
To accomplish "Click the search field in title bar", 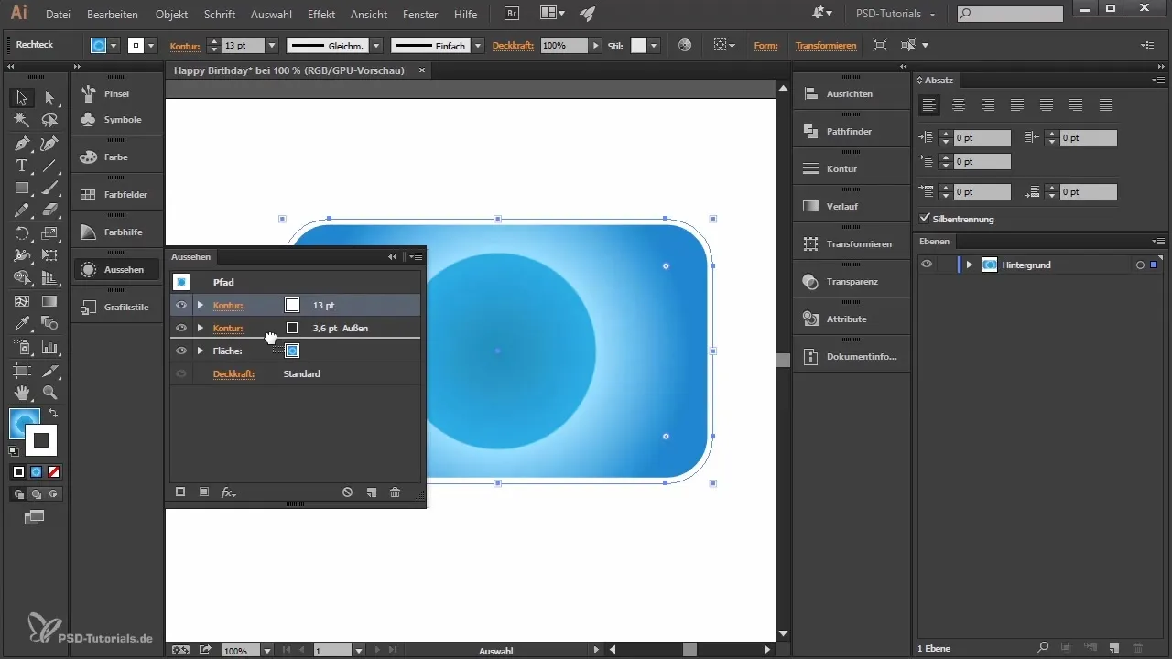I will pos(1010,14).
